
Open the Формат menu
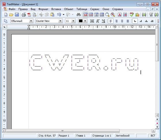click(x=43, y=9)
